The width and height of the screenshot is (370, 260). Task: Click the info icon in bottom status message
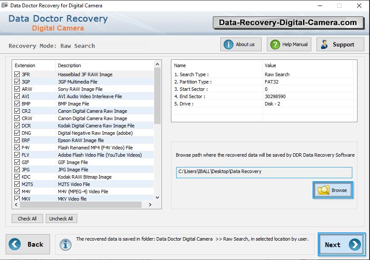coord(65,245)
